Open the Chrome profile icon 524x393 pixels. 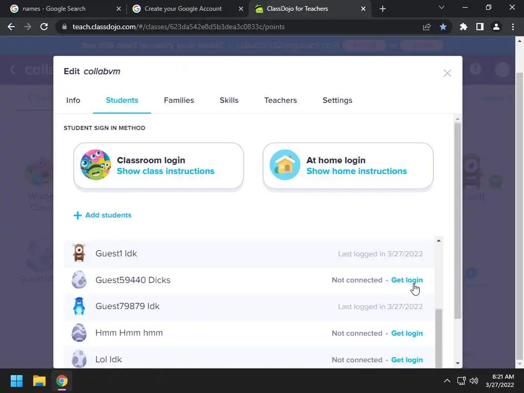[x=496, y=27]
